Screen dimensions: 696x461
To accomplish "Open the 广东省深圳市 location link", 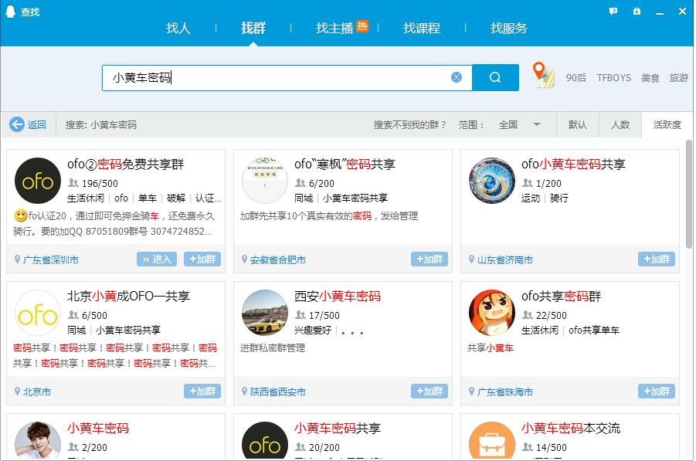I will click(x=51, y=260).
